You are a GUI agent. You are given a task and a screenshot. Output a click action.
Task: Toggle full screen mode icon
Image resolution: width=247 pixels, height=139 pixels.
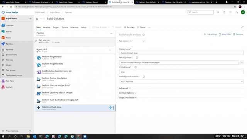pos(242,27)
